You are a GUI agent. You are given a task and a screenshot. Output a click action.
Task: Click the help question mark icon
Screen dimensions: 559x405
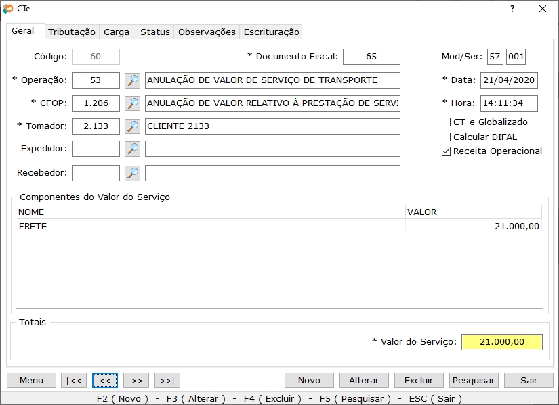click(x=512, y=9)
